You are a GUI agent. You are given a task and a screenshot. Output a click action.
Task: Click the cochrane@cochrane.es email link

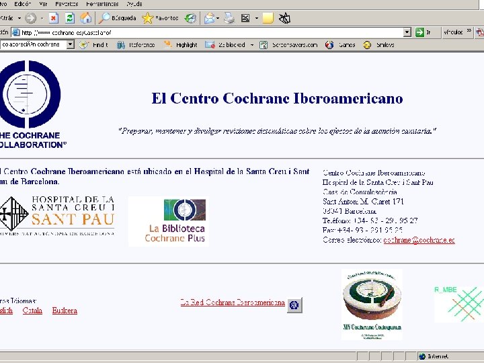point(419,240)
